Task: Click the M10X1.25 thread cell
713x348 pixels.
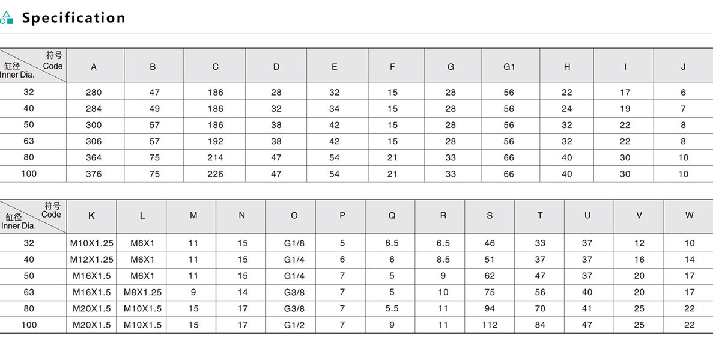Action: coord(91,243)
